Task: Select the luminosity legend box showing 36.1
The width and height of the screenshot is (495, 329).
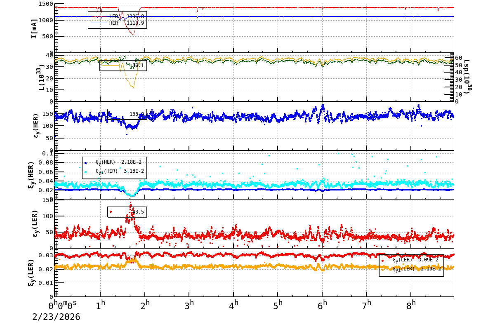Action: pos(123,65)
